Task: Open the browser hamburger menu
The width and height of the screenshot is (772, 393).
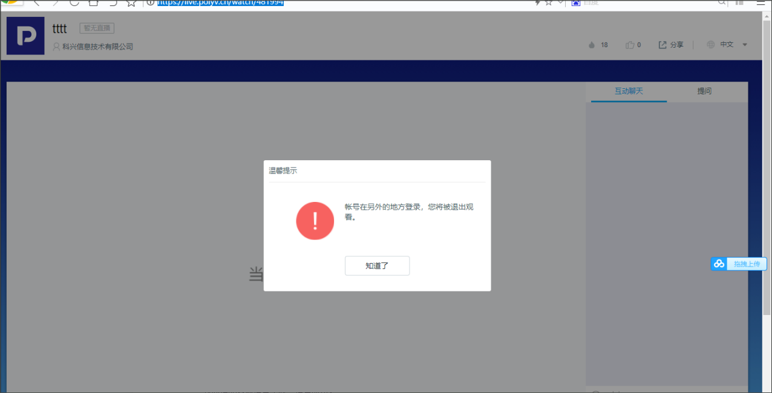Action: tap(761, 2)
